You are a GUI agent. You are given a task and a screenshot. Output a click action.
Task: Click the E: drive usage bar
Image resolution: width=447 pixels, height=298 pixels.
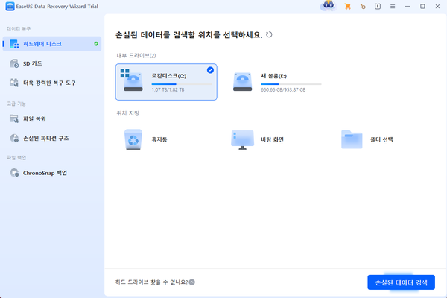[291, 84]
